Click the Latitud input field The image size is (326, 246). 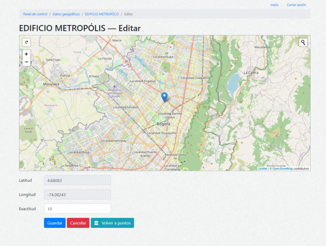[x=77, y=180]
